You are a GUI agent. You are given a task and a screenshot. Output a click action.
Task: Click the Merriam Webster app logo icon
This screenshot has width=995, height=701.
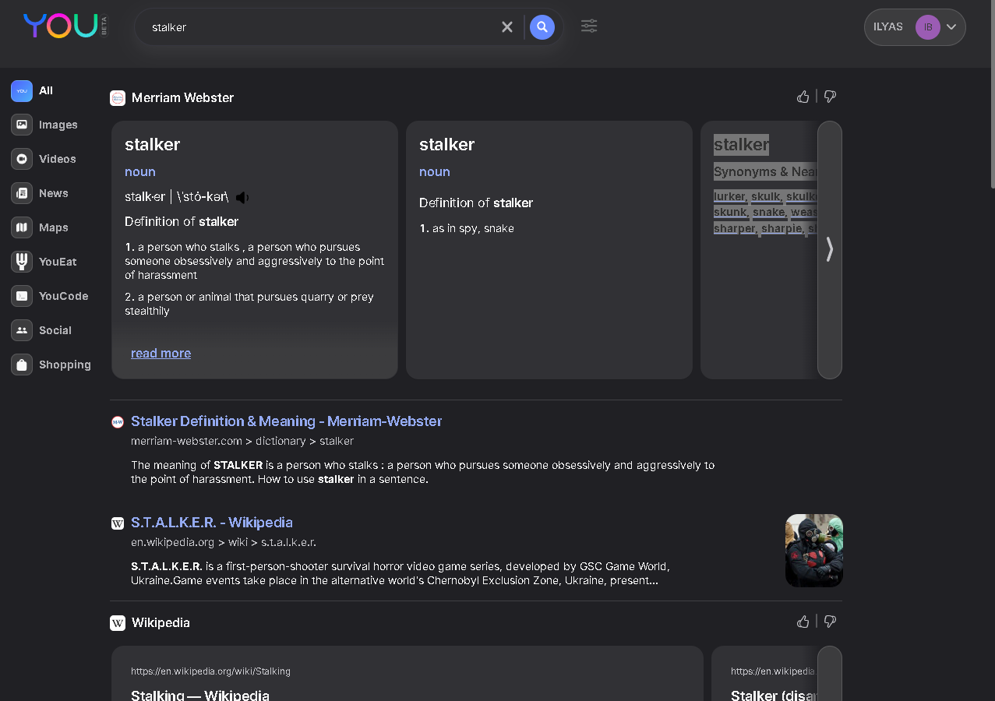click(x=118, y=98)
